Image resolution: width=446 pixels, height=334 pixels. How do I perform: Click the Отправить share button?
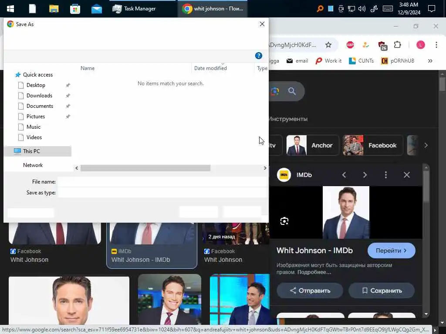pyautogui.click(x=310, y=291)
